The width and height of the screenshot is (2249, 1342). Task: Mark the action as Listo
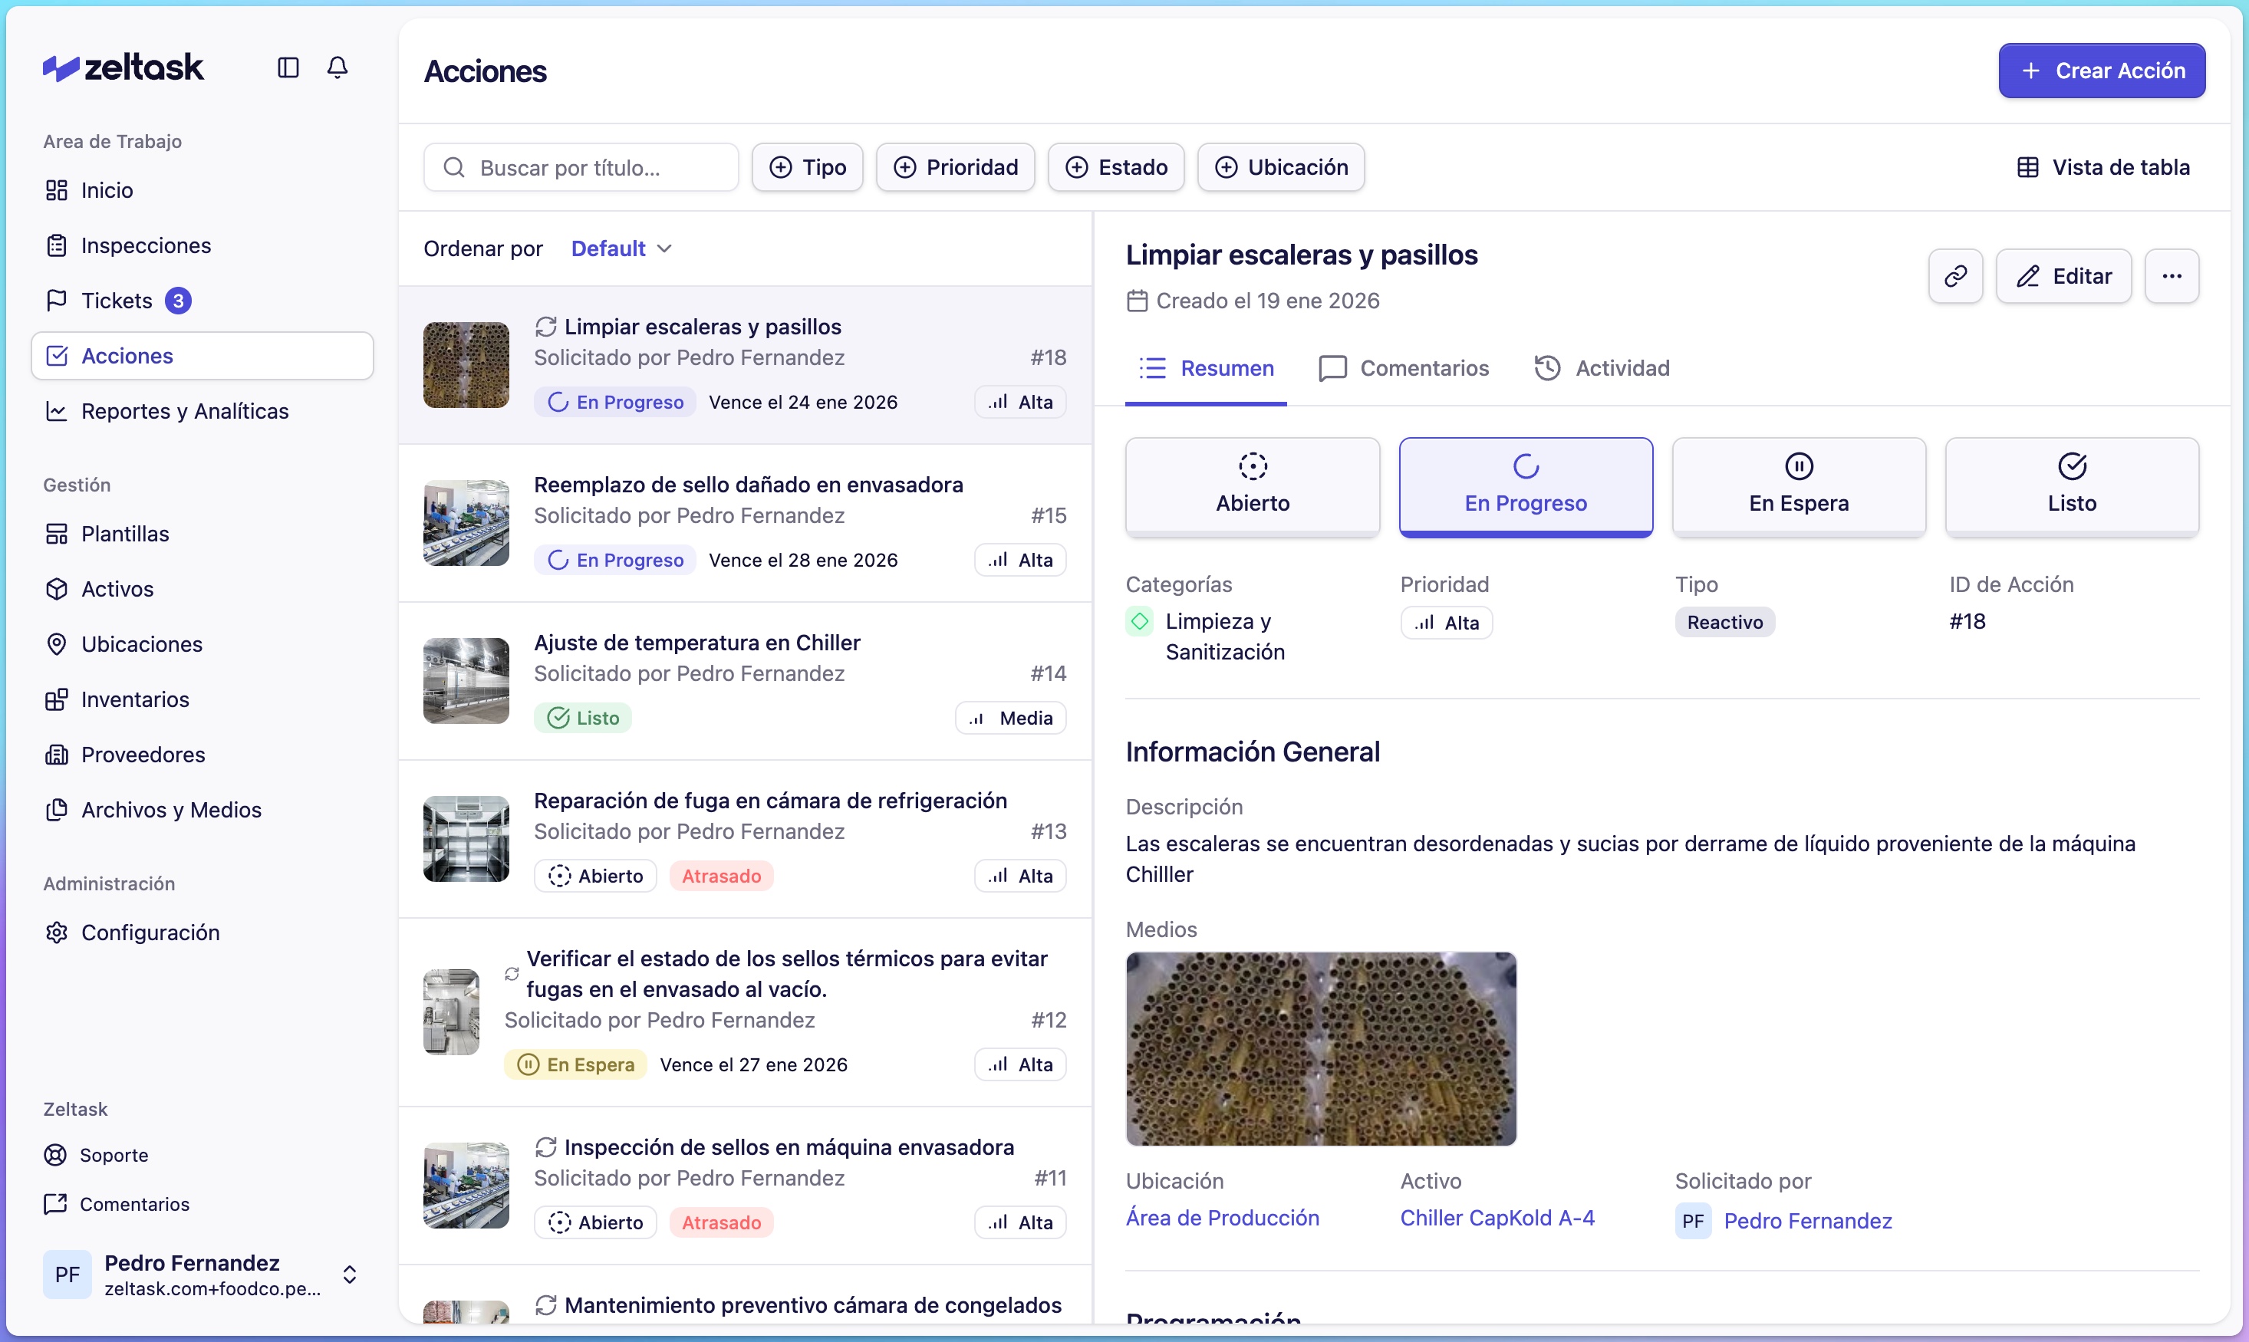tap(2072, 486)
